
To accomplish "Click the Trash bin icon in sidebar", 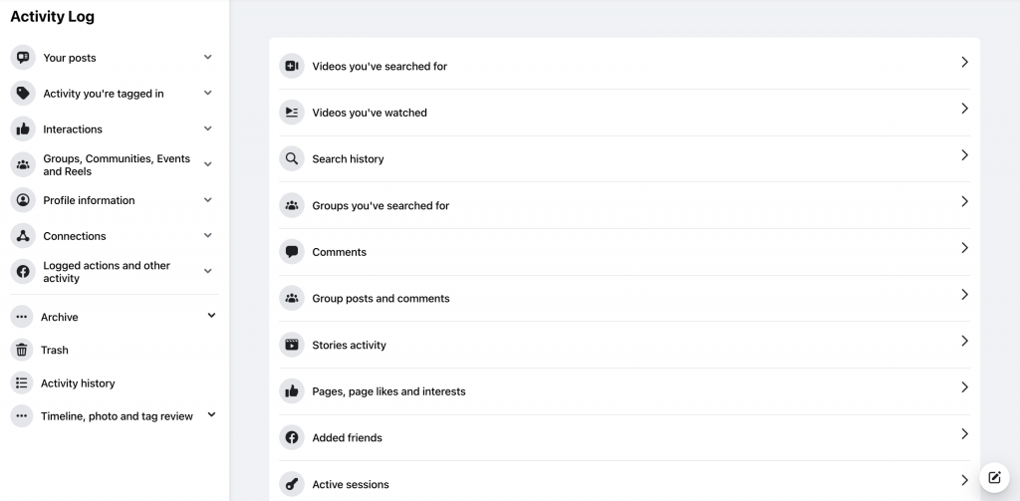I will coord(22,350).
